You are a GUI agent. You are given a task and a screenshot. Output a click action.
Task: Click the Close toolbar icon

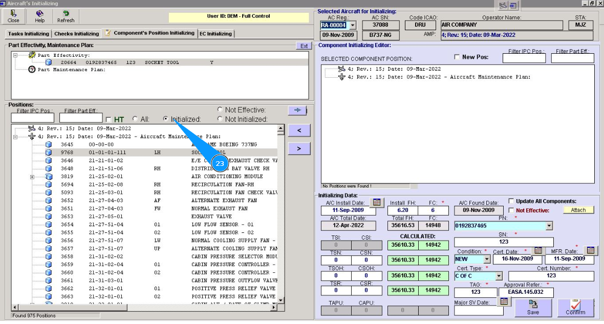13,16
